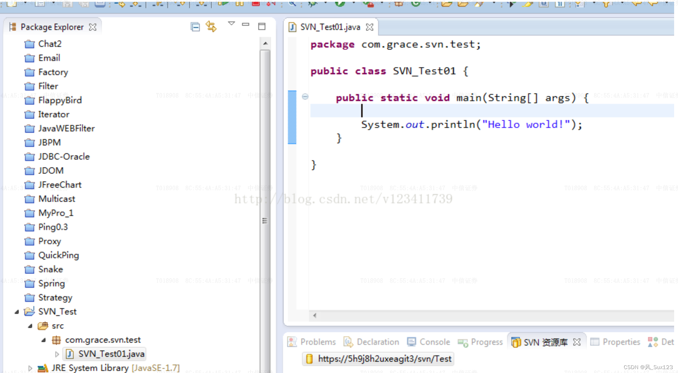Click Package Explorer scrollbar up arrow
This screenshot has width=678, height=373.
coord(265,43)
